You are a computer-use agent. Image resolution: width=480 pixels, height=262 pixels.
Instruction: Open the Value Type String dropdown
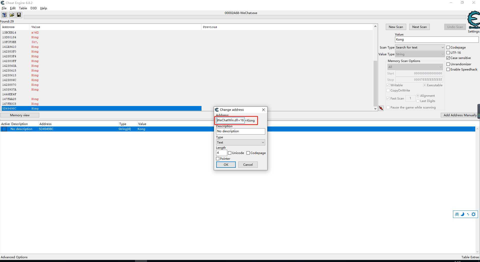pos(420,54)
